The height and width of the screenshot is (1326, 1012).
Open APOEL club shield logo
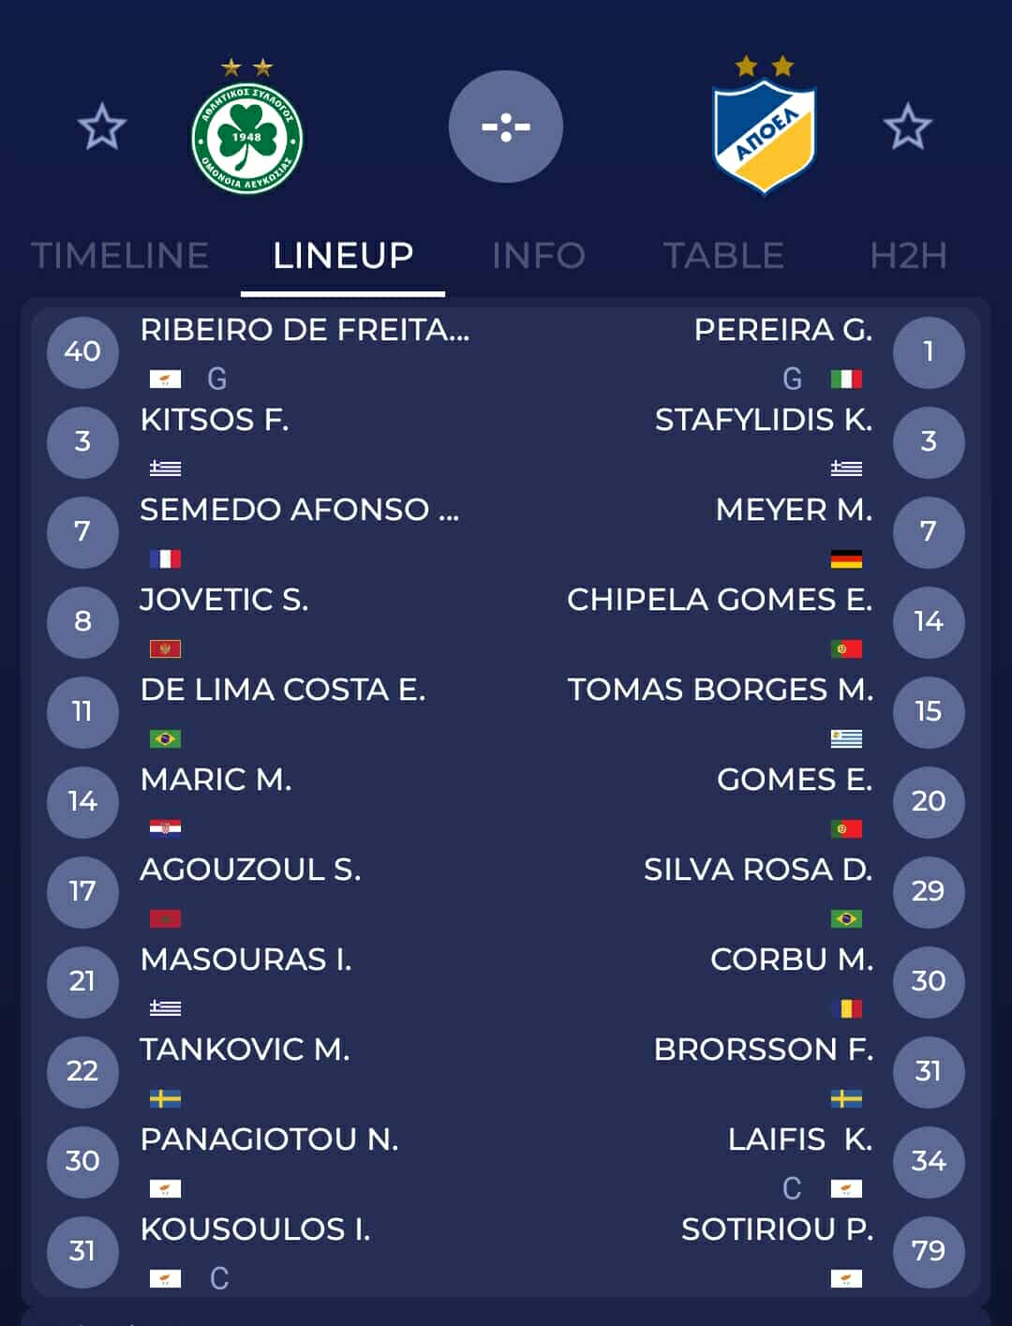[x=764, y=138]
